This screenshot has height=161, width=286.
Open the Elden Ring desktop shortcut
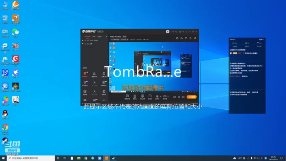pyautogui.click(x=15, y=87)
